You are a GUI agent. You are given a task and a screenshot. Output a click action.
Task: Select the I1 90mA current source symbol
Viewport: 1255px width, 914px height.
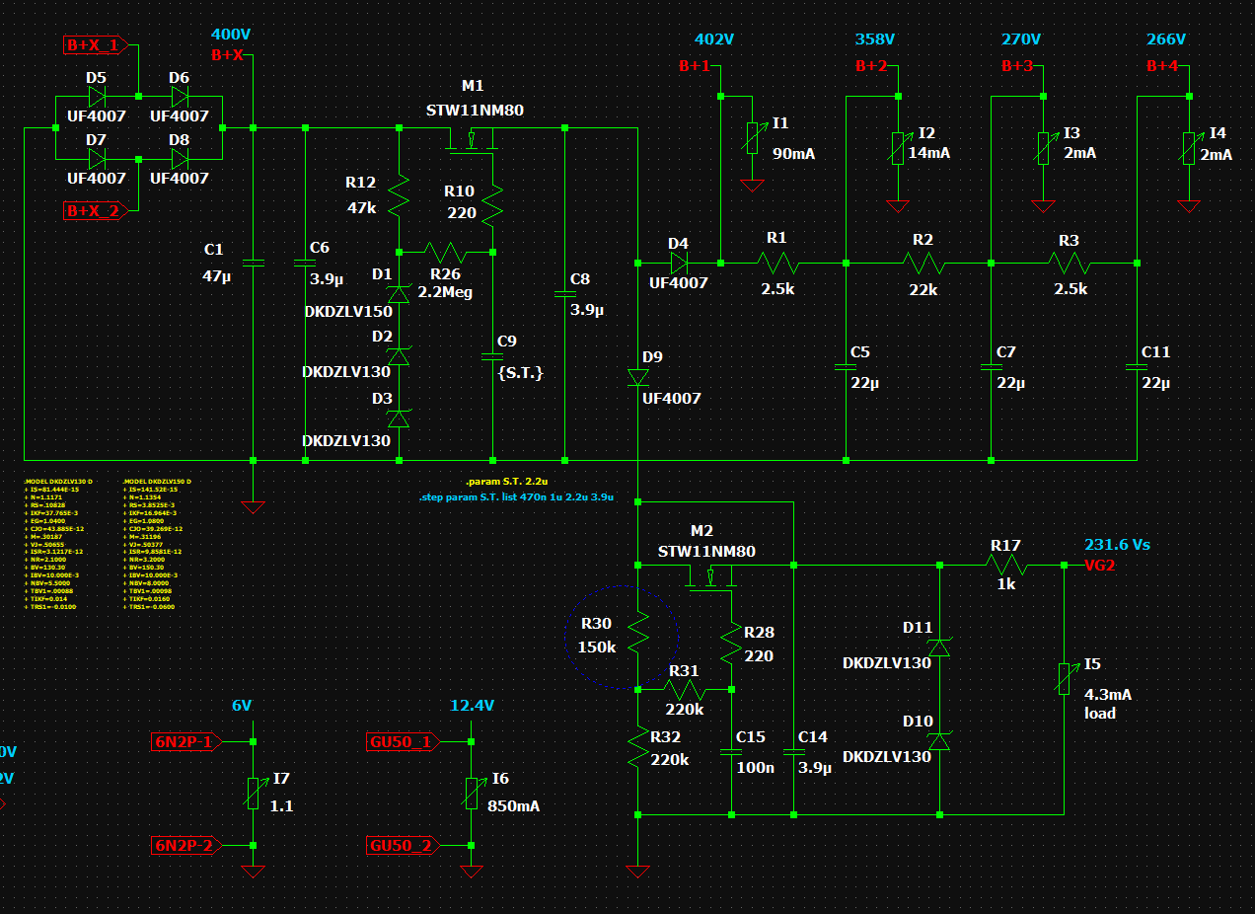(752, 138)
